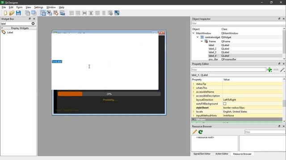Click the selected TextLabel in the form
This screenshot has width=286, height=160.
(57, 62)
